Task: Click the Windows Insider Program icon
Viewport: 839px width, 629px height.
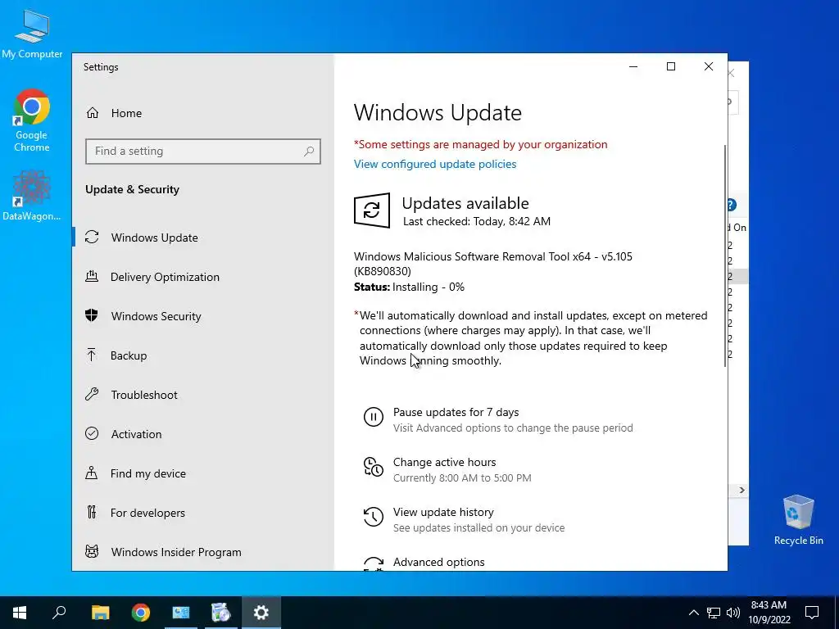Action: pyautogui.click(x=92, y=552)
